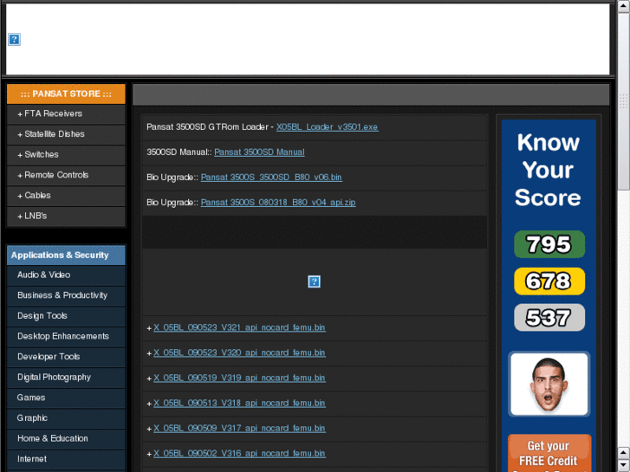Click the surprised man face image in ad
This screenshot has width=630, height=472.
tap(549, 385)
